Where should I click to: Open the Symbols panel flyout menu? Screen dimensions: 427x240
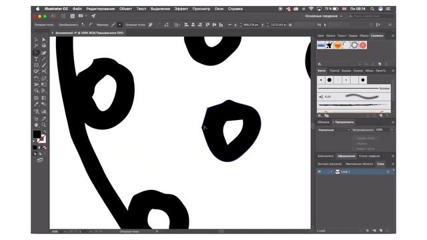[393, 35]
